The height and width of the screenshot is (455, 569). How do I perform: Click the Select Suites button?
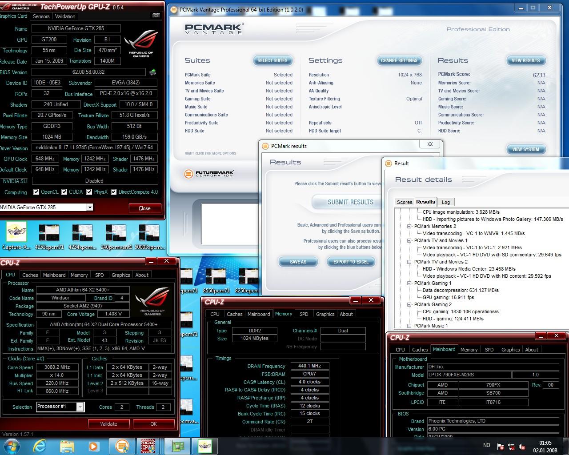coord(272,60)
